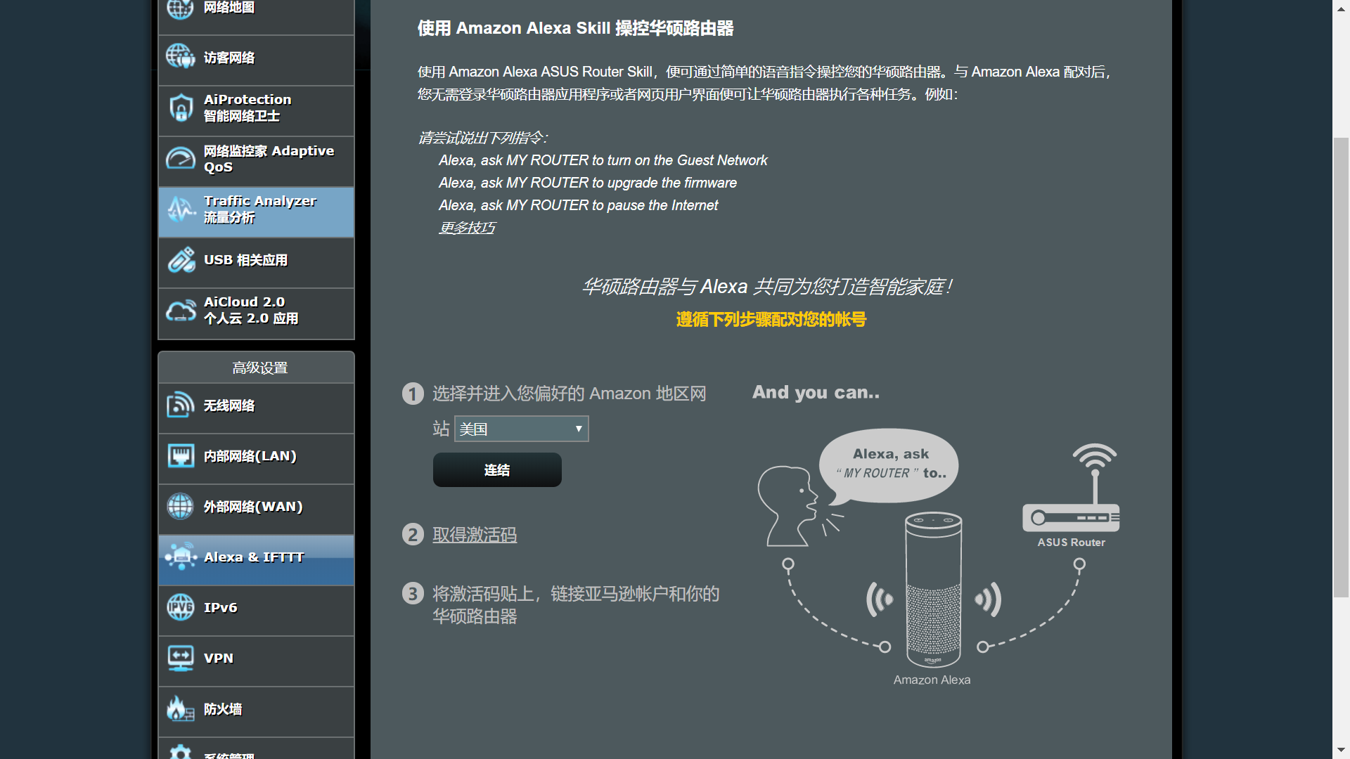The height and width of the screenshot is (759, 1350).
Task: Click the Adaptive QoS gauge icon
Action: (x=181, y=158)
